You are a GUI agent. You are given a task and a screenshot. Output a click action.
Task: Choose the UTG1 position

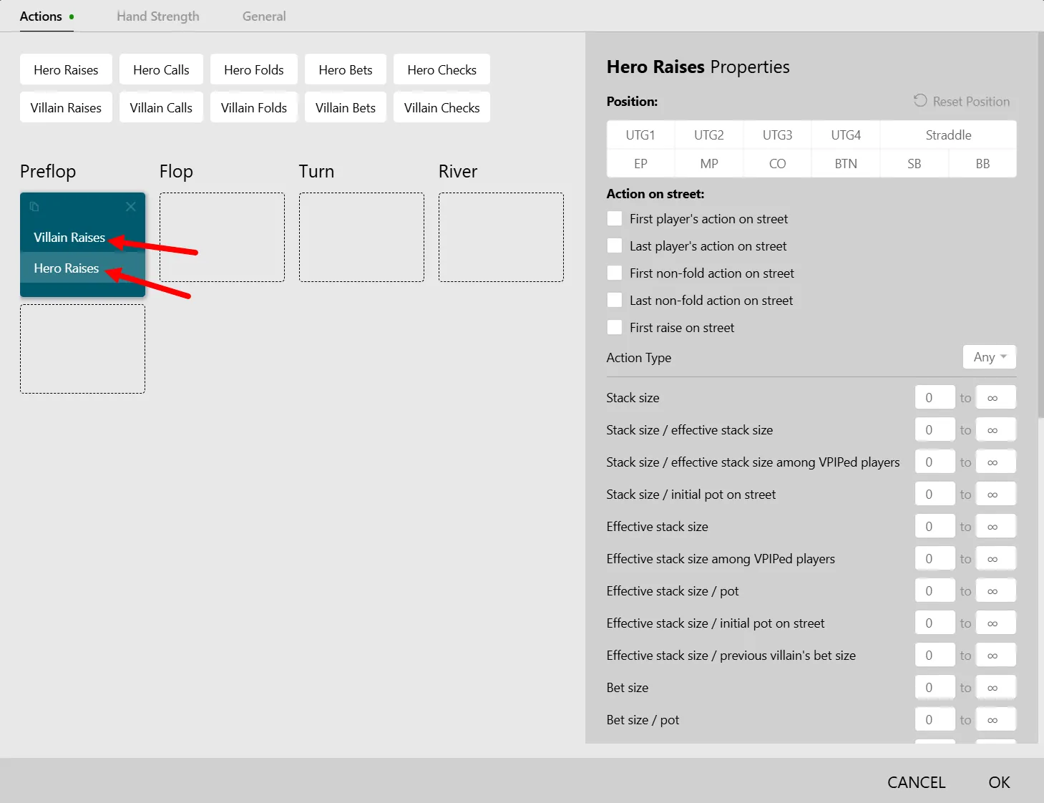click(640, 135)
